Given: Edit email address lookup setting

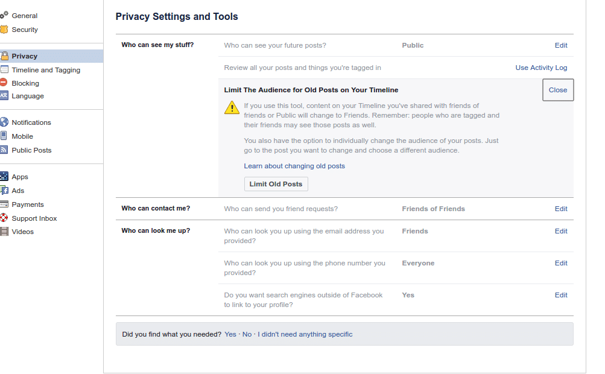Looking at the screenshot, I should (561, 231).
